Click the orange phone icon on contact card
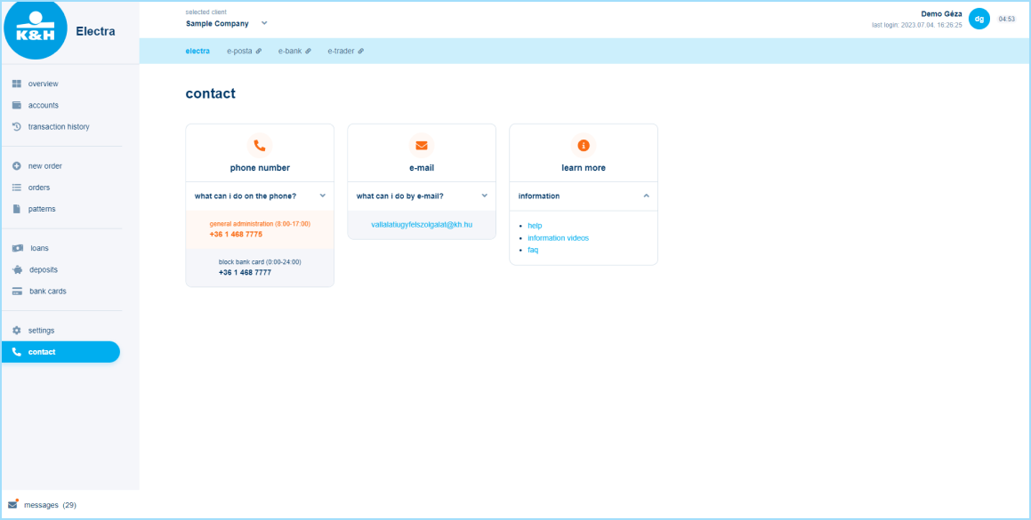Viewport: 1031px width, 520px height. click(x=259, y=144)
